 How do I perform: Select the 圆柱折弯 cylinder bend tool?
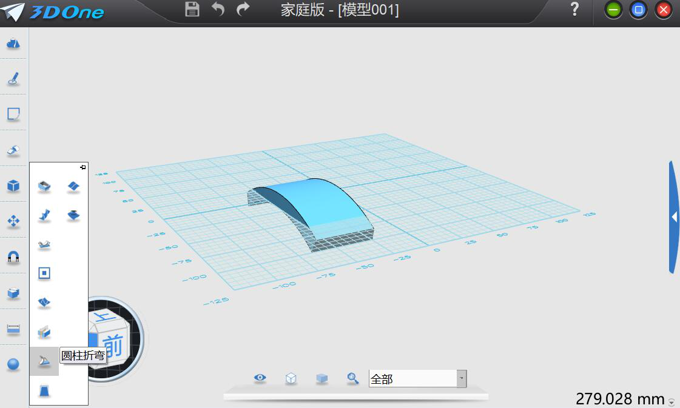pos(44,361)
